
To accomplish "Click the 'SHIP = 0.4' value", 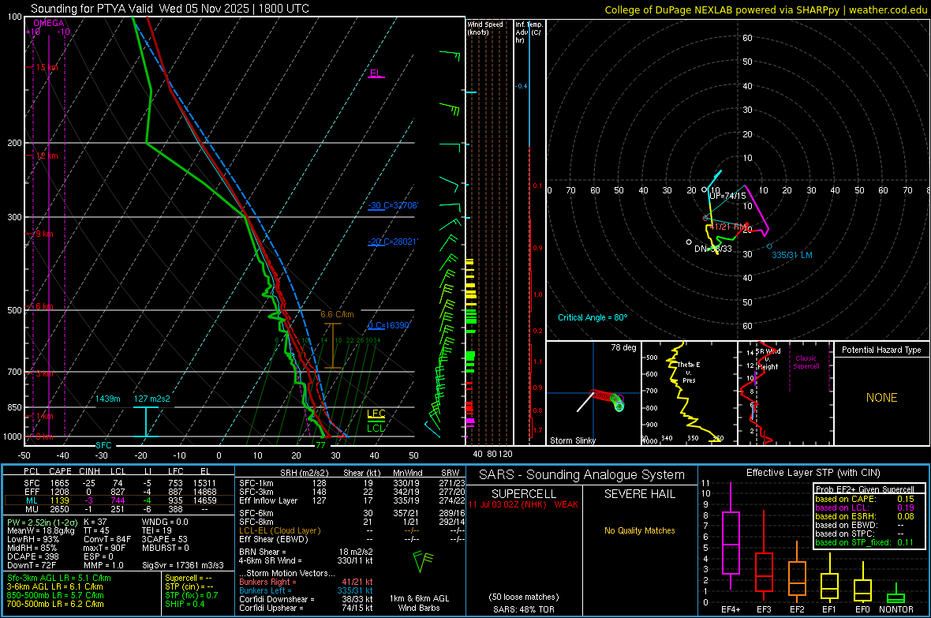I will 185,604.
